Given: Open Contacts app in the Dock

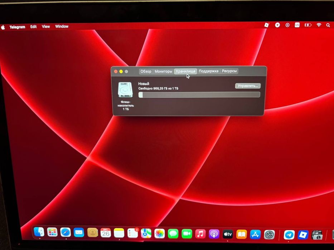Looking at the screenshot, I should (92, 233).
